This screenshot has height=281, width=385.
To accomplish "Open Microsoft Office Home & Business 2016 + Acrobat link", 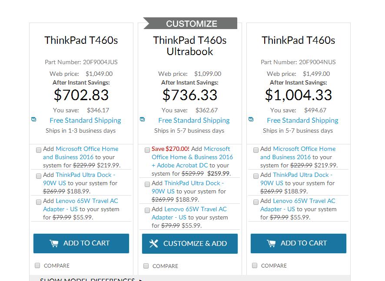I will [x=192, y=157].
